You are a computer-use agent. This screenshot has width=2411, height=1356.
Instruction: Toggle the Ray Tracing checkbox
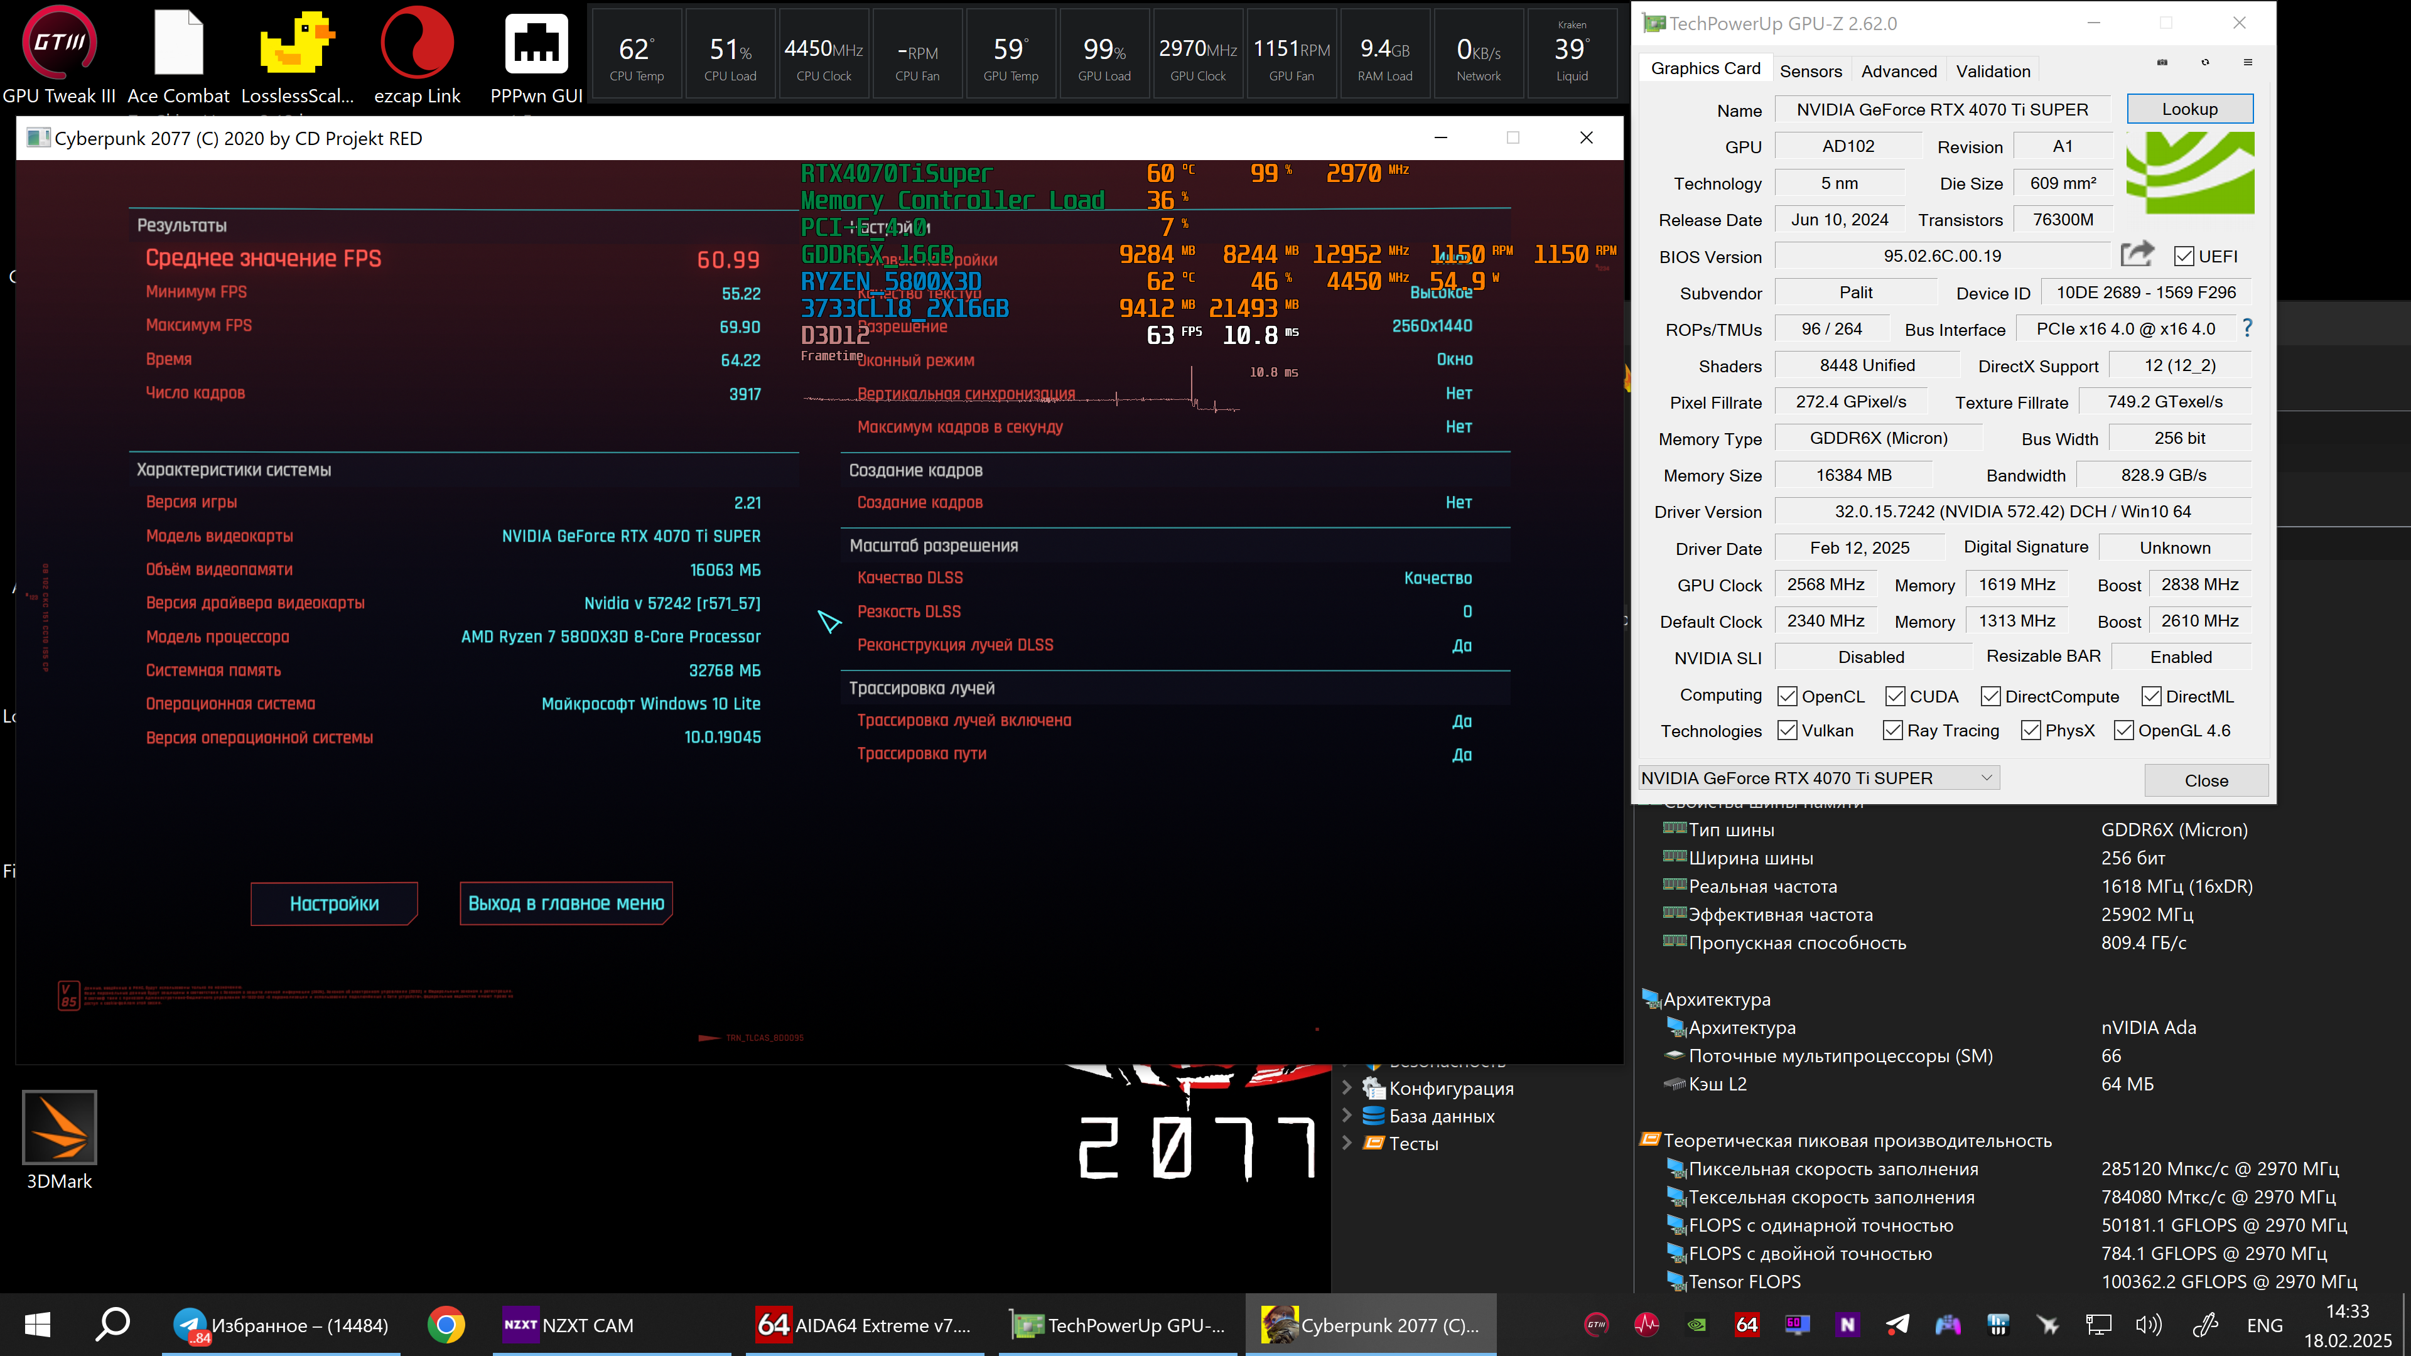pyautogui.click(x=1892, y=731)
